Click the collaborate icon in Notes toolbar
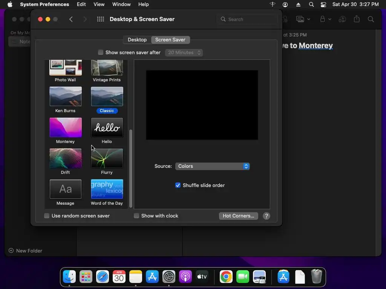Viewport: 386px width, 289px height. [342, 19]
